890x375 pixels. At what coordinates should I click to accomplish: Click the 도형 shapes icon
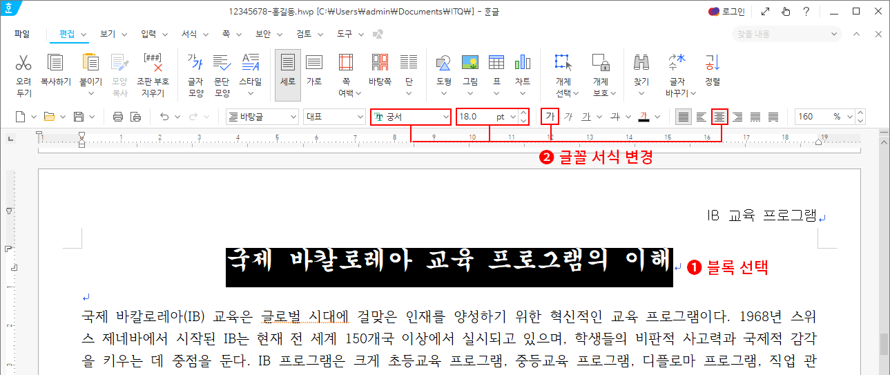coord(444,63)
